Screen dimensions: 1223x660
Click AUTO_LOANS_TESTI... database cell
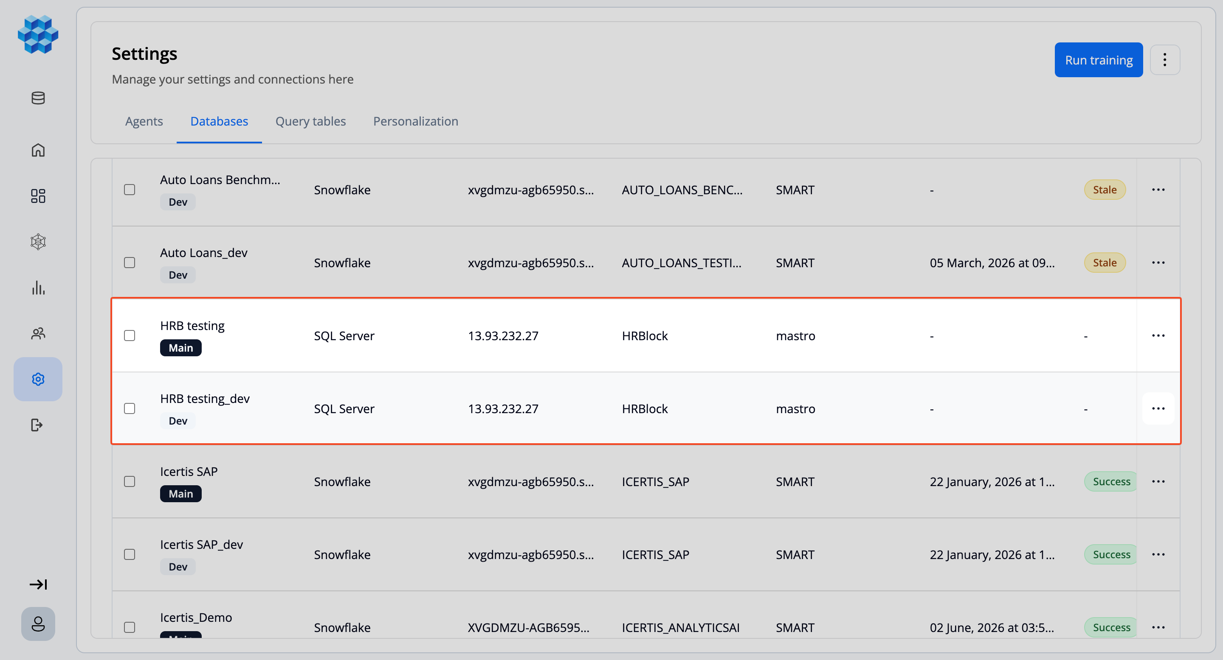point(682,263)
